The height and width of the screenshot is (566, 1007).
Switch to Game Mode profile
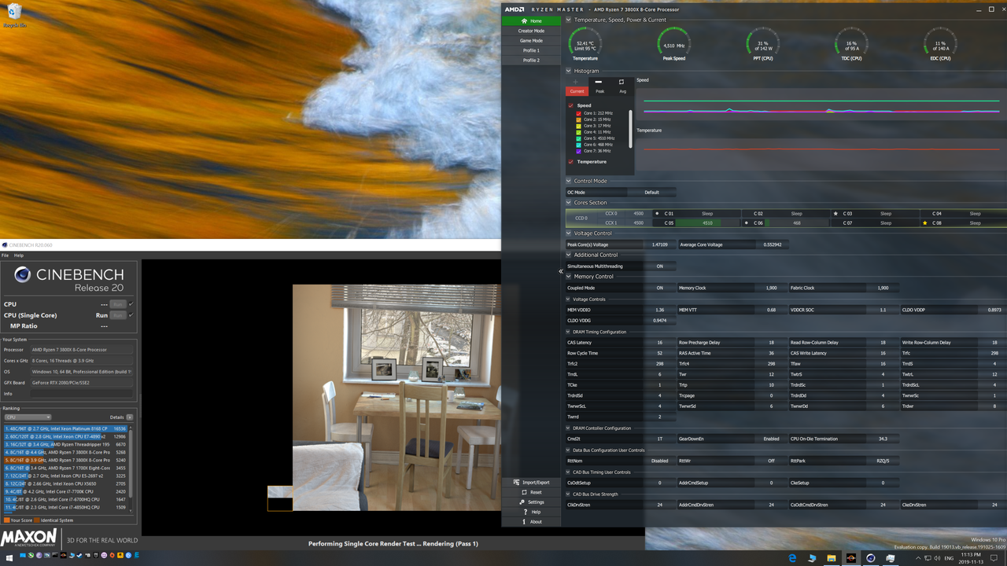click(x=531, y=41)
